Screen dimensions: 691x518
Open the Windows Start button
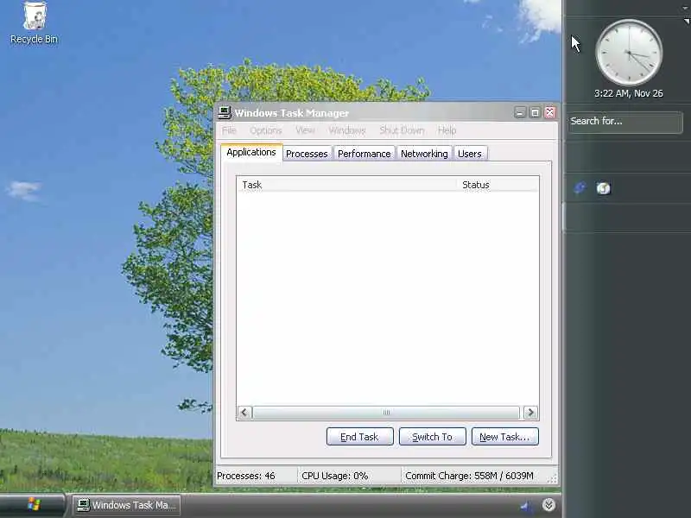pos(33,505)
